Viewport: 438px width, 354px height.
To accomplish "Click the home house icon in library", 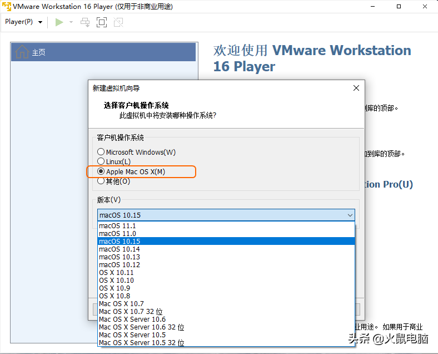I will coord(22,52).
